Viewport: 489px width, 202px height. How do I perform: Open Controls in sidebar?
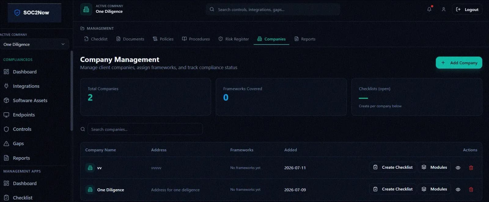(22, 129)
